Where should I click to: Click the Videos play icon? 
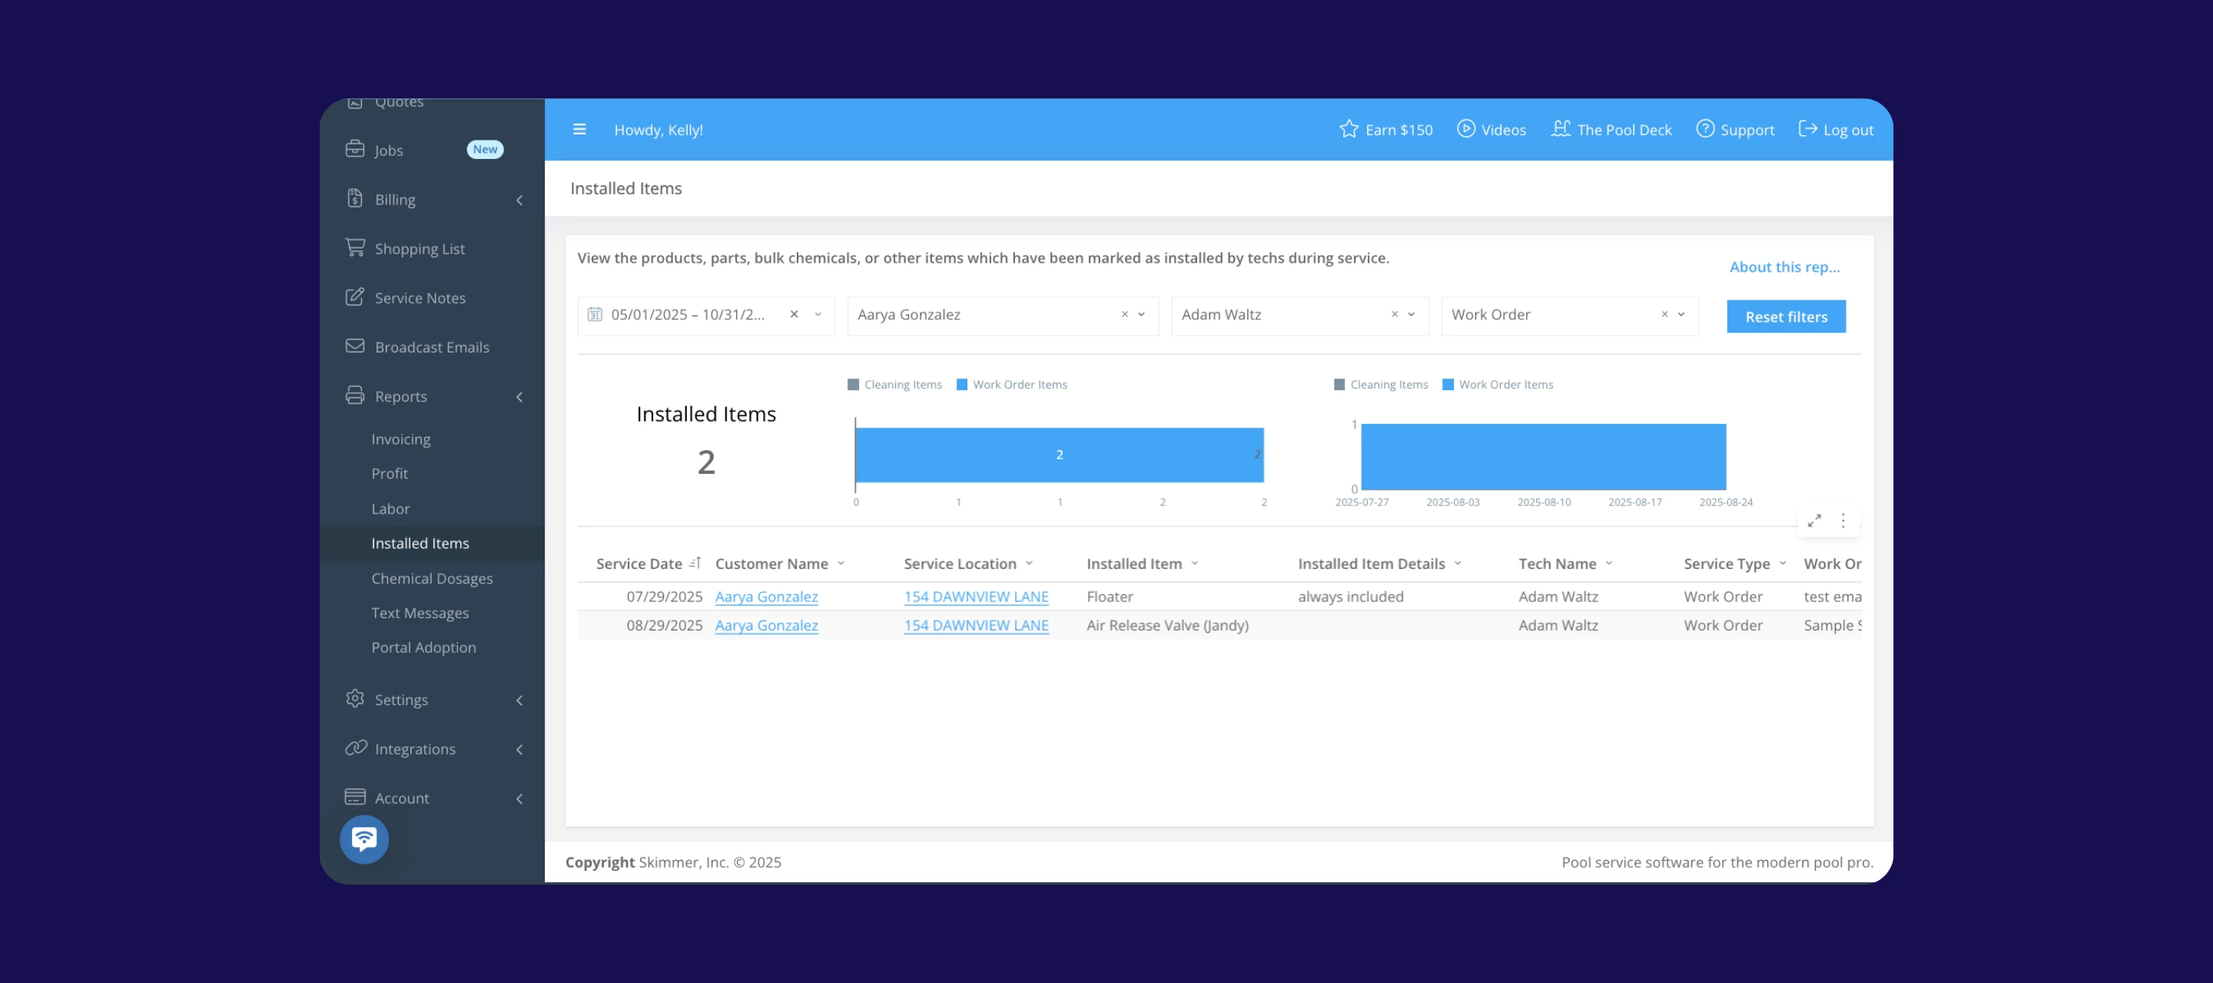[x=1465, y=129]
